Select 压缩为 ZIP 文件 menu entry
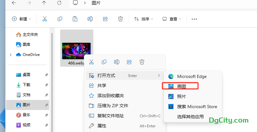Image resolution: width=257 pixels, height=132 pixels. click(x=113, y=106)
